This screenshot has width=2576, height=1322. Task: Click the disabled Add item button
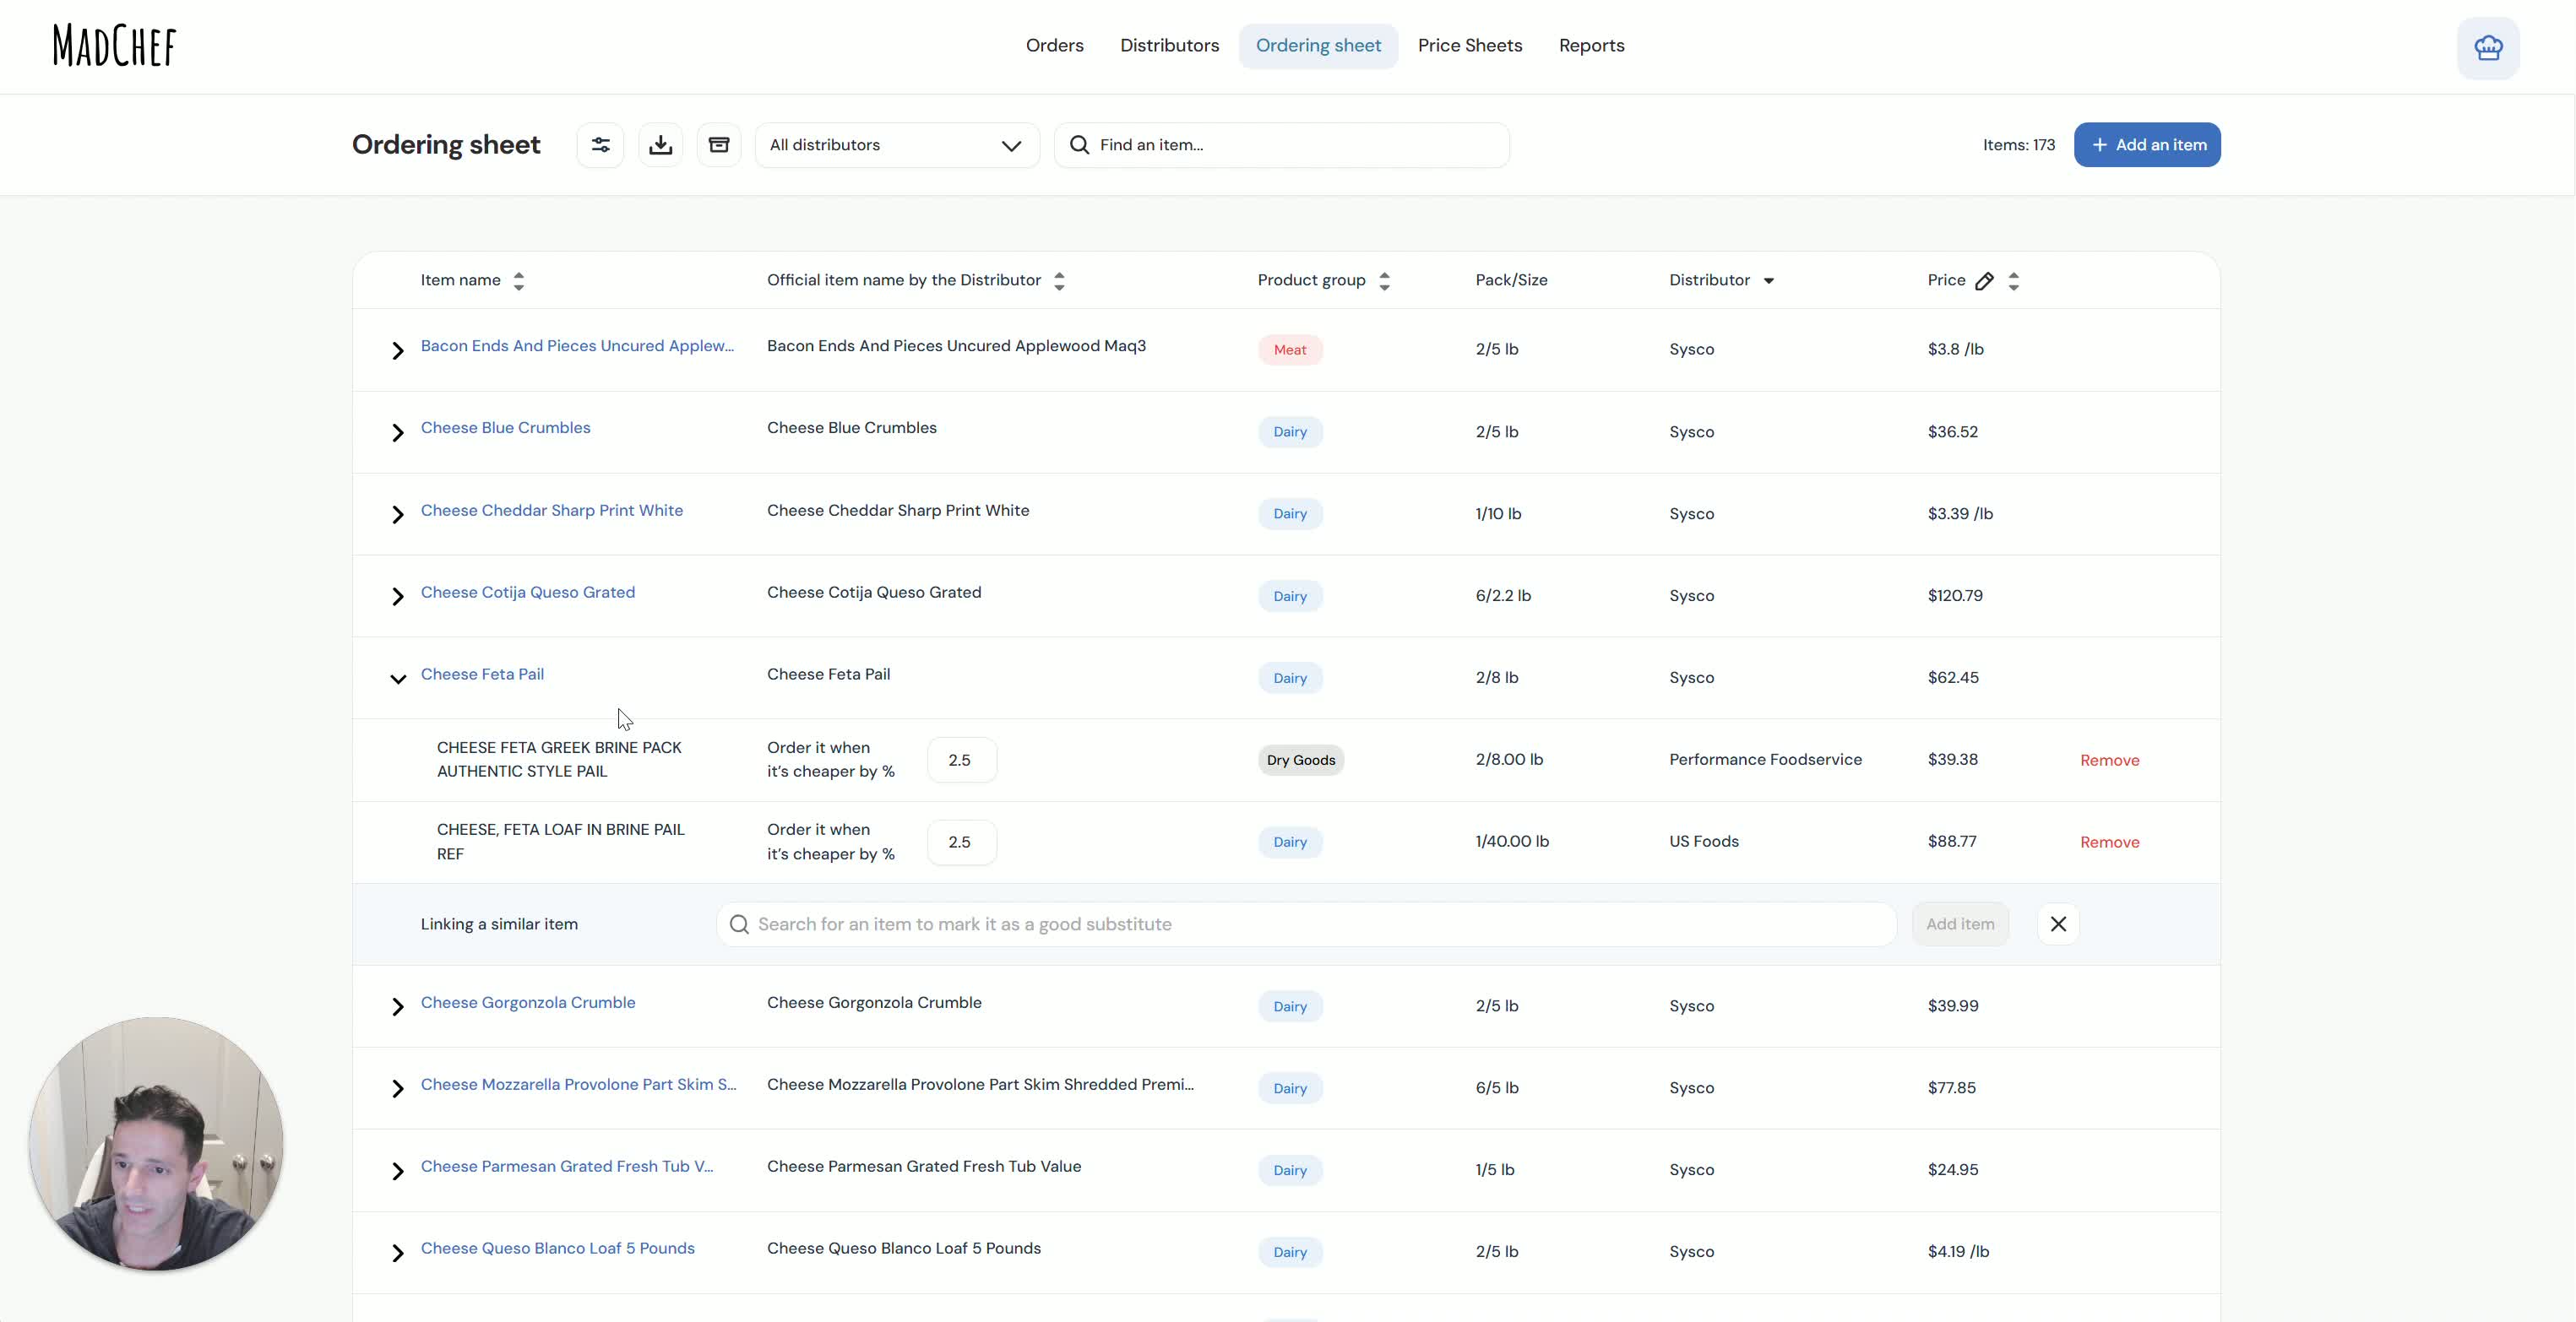pyautogui.click(x=1959, y=924)
